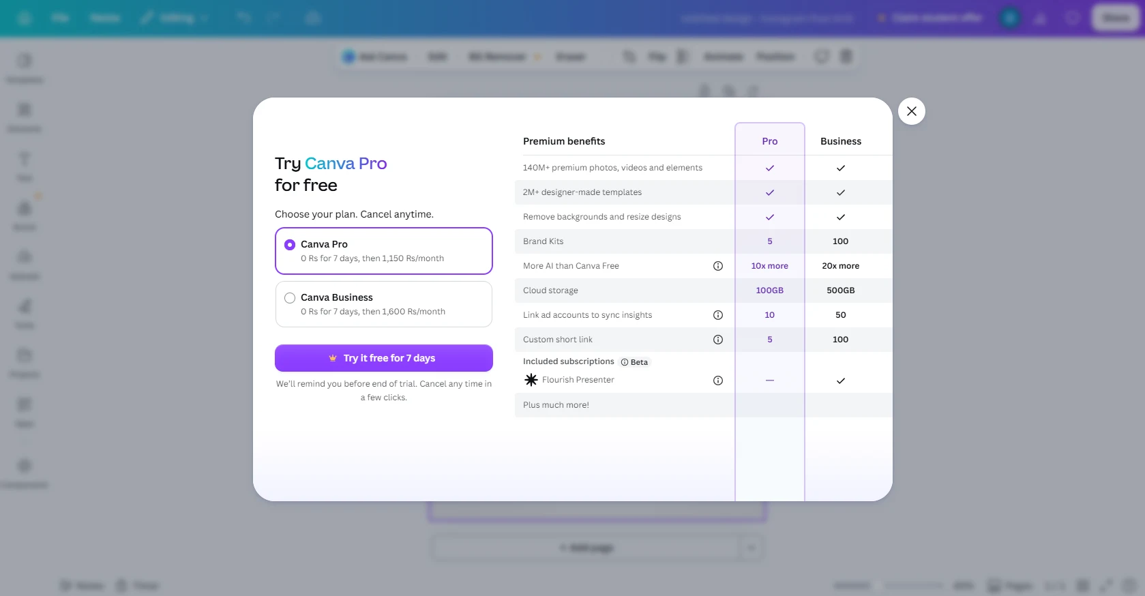
Task: Click the Brand Kits row label
Action: click(x=544, y=241)
